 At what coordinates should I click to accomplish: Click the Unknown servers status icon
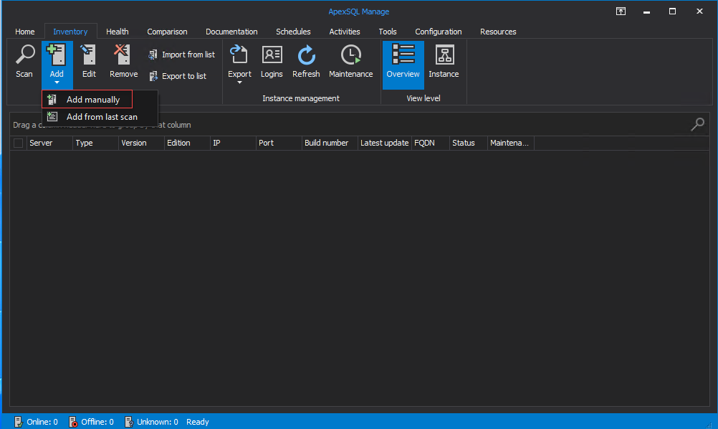point(129,422)
